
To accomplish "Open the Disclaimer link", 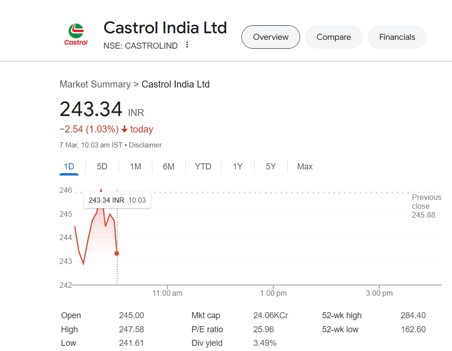I will tap(145, 145).
